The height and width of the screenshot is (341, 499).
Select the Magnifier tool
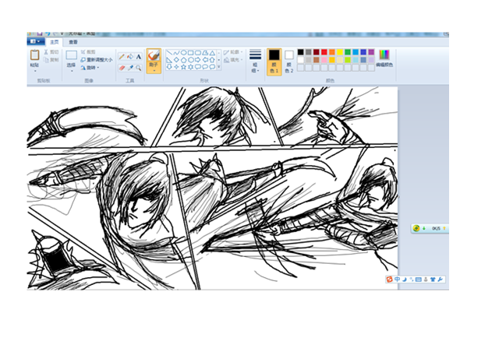(x=139, y=68)
